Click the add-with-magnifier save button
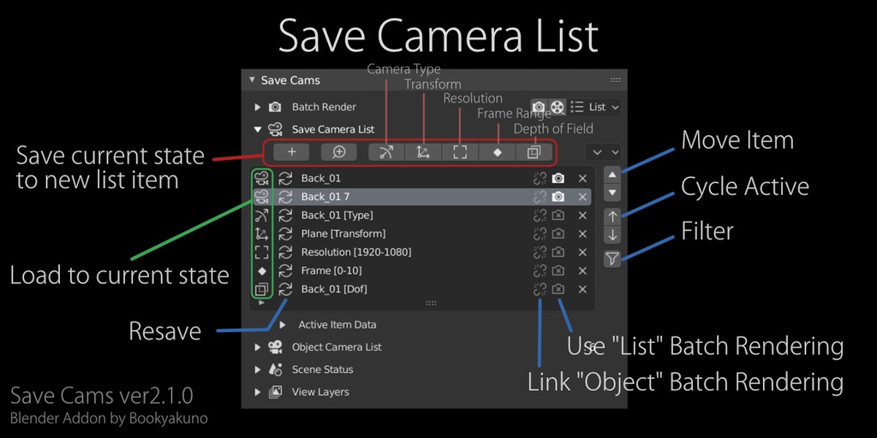Screen dimensions: 877x438 338,152
